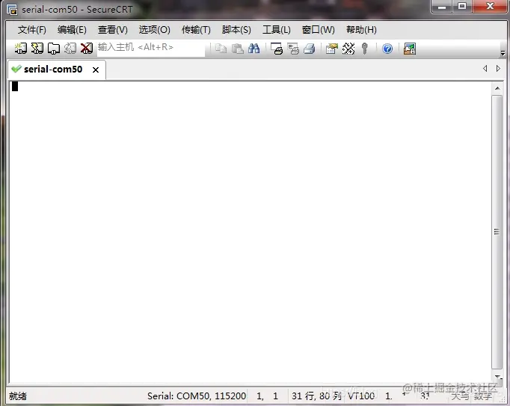510x406 pixels.
Task: Open the 查看(V) menu
Action: [112, 30]
